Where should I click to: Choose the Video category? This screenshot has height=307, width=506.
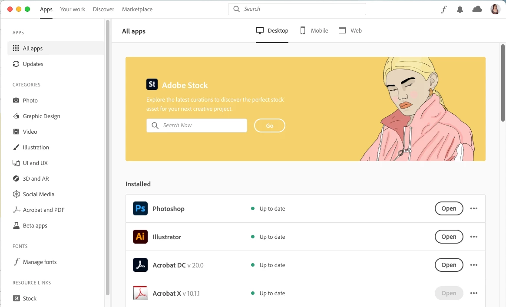pyautogui.click(x=25, y=132)
